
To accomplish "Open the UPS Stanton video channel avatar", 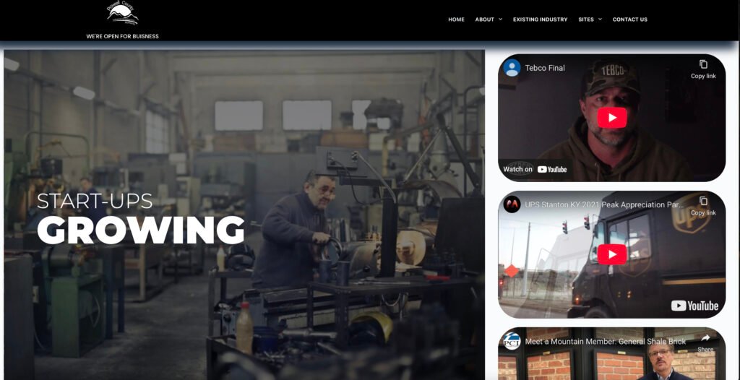I will click(x=512, y=204).
